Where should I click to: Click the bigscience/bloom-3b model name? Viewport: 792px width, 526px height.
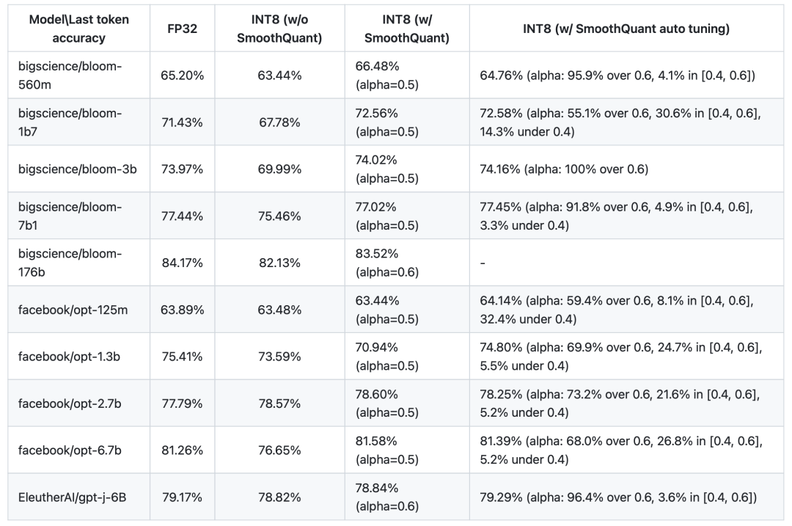(78, 169)
